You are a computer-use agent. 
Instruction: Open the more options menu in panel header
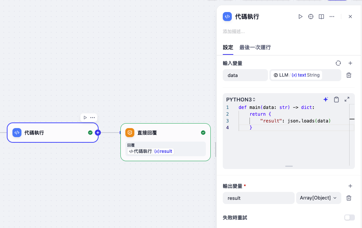click(x=332, y=17)
